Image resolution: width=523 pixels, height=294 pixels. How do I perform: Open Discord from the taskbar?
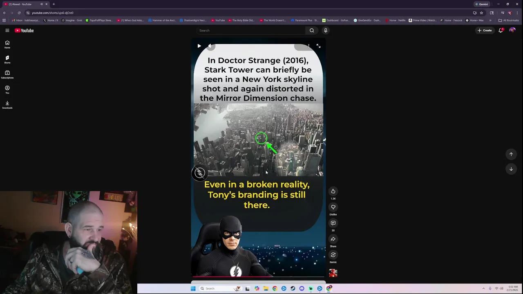pos(302,288)
